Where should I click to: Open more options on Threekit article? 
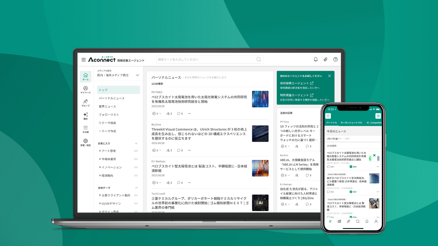pyautogui.click(x=189, y=150)
